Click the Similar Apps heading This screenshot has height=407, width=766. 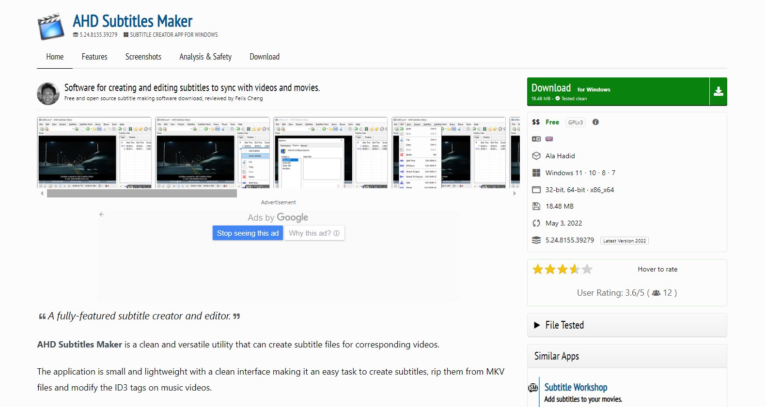coord(557,356)
